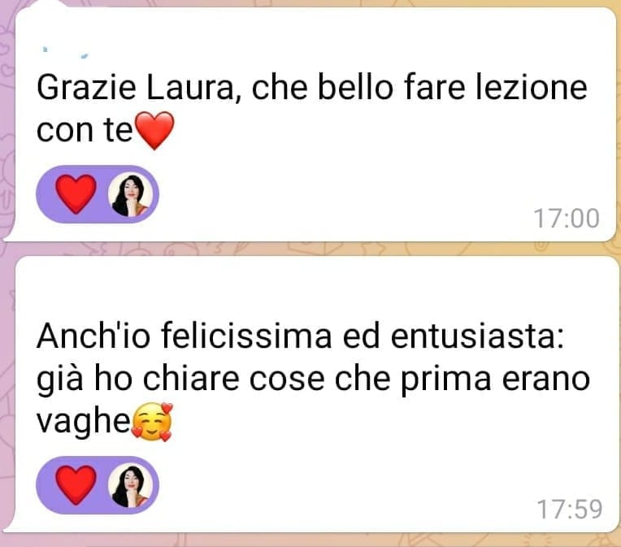Click 'Anch'io felicissima' text line
The image size is (621, 547).
point(185,336)
